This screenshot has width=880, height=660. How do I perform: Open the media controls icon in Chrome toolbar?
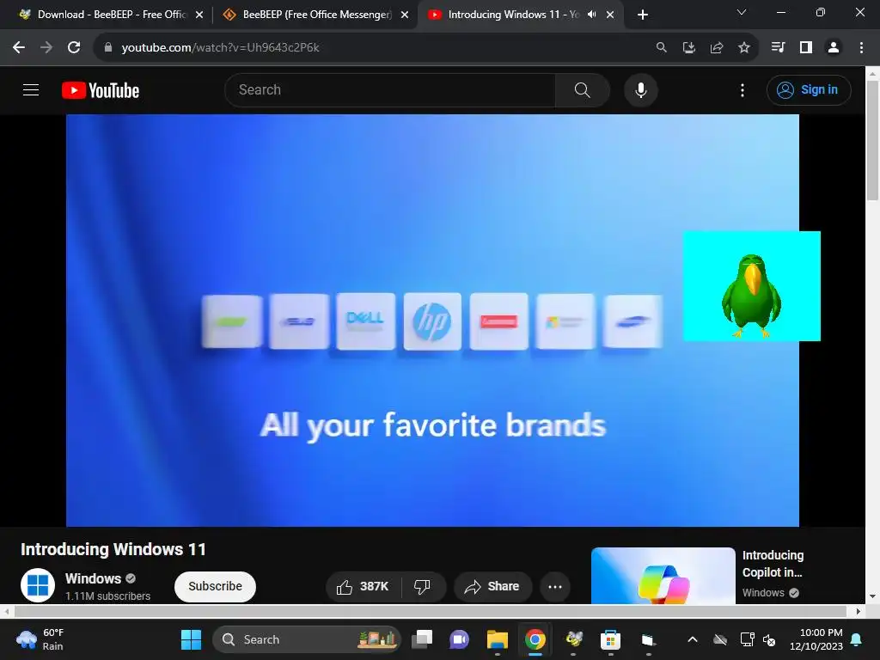tap(778, 48)
